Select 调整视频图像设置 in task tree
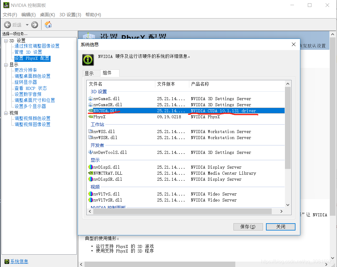Viewport: 337px width, 267px height. 32,124
